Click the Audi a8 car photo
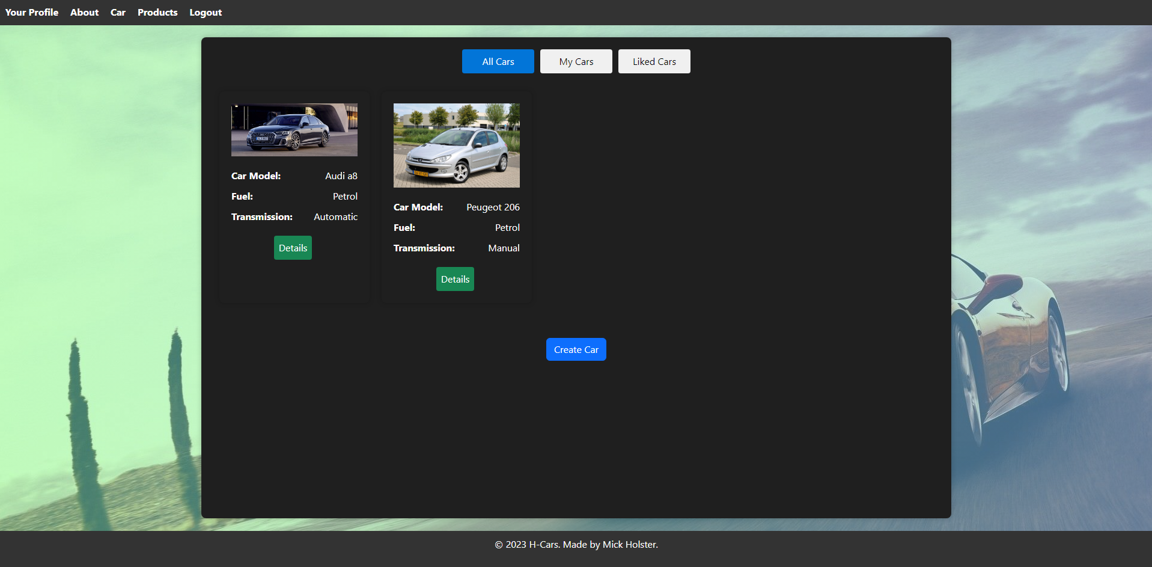 (x=294, y=130)
